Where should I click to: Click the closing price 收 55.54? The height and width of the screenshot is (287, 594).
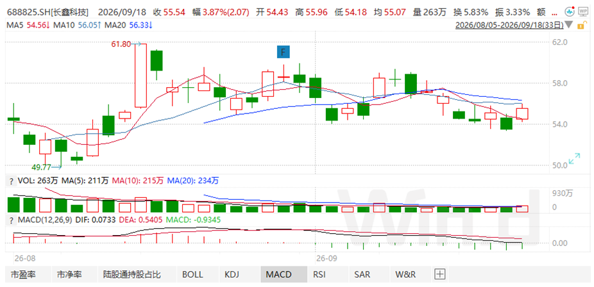click(169, 12)
